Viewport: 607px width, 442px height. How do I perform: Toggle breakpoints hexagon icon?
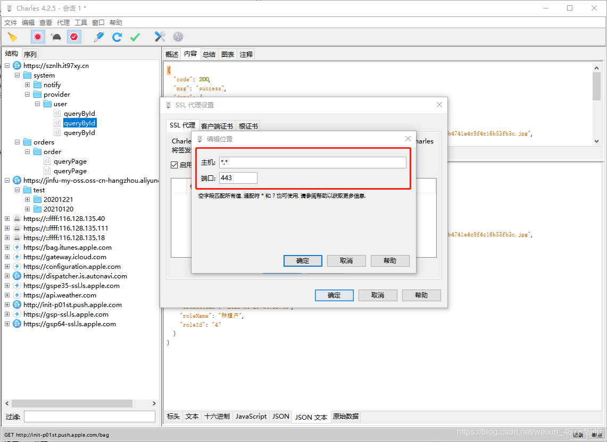[x=74, y=37]
